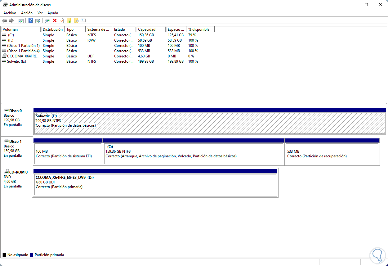
Task: Click the 79 % available cell
Action: [x=192, y=35]
